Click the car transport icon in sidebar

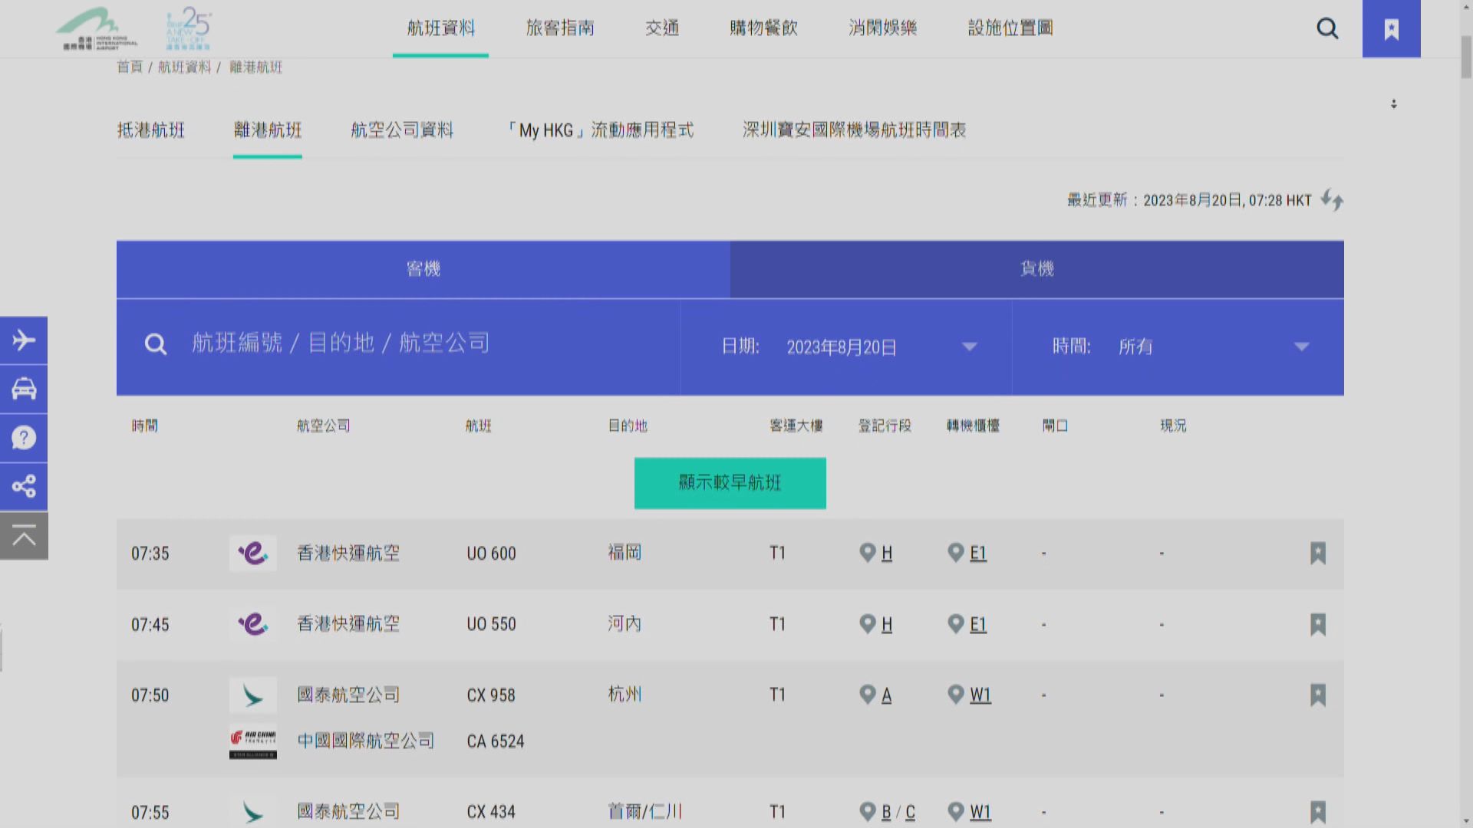click(24, 389)
